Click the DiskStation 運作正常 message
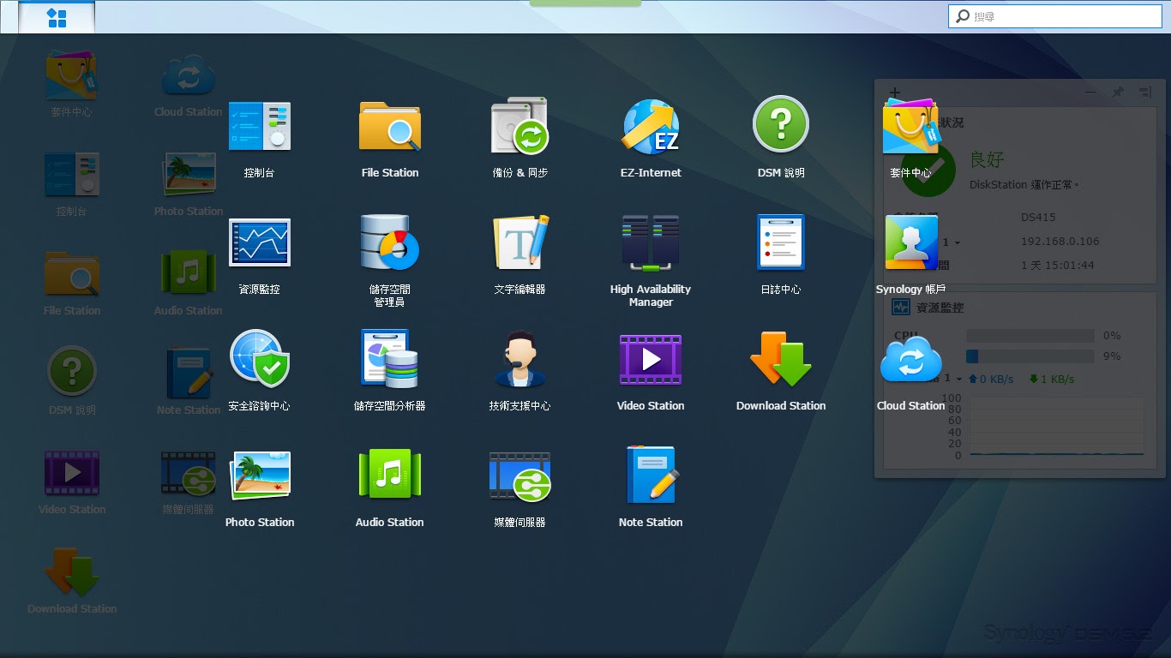1171x658 pixels. coord(1024,184)
